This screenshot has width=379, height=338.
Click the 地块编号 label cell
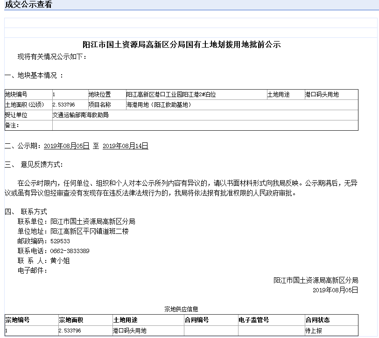pyautogui.click(x=16, y=95)
